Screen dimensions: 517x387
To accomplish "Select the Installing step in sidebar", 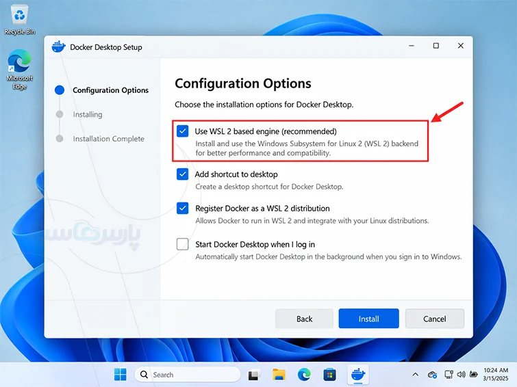I will point(88,114).
